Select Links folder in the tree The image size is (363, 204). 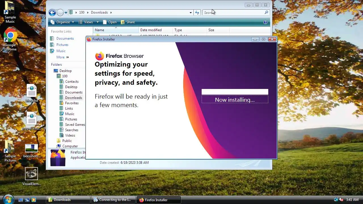[x=69, y=109]
